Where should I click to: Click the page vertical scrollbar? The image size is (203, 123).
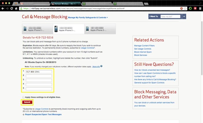coord(202,48)
